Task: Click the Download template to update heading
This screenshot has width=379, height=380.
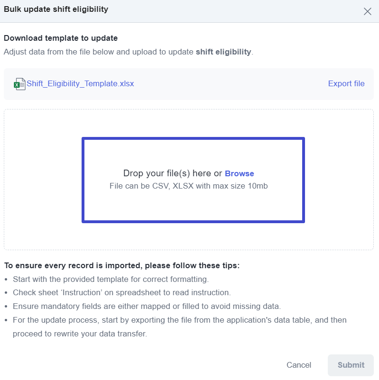Action: tap(61, 38)
